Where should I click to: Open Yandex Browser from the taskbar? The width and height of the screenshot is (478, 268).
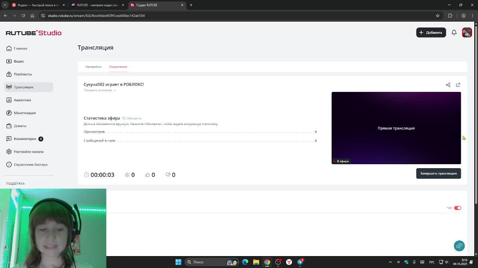[x=289, y=262]
